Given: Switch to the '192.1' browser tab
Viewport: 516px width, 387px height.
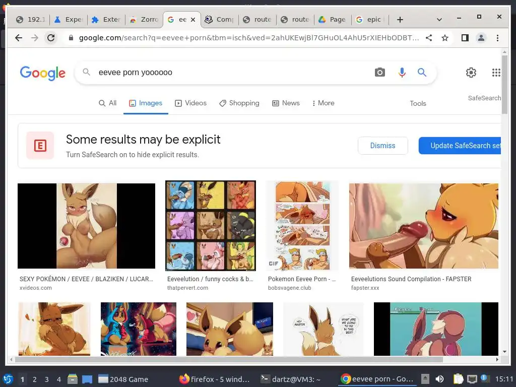Looking at the screenshot, I should 31,20.
